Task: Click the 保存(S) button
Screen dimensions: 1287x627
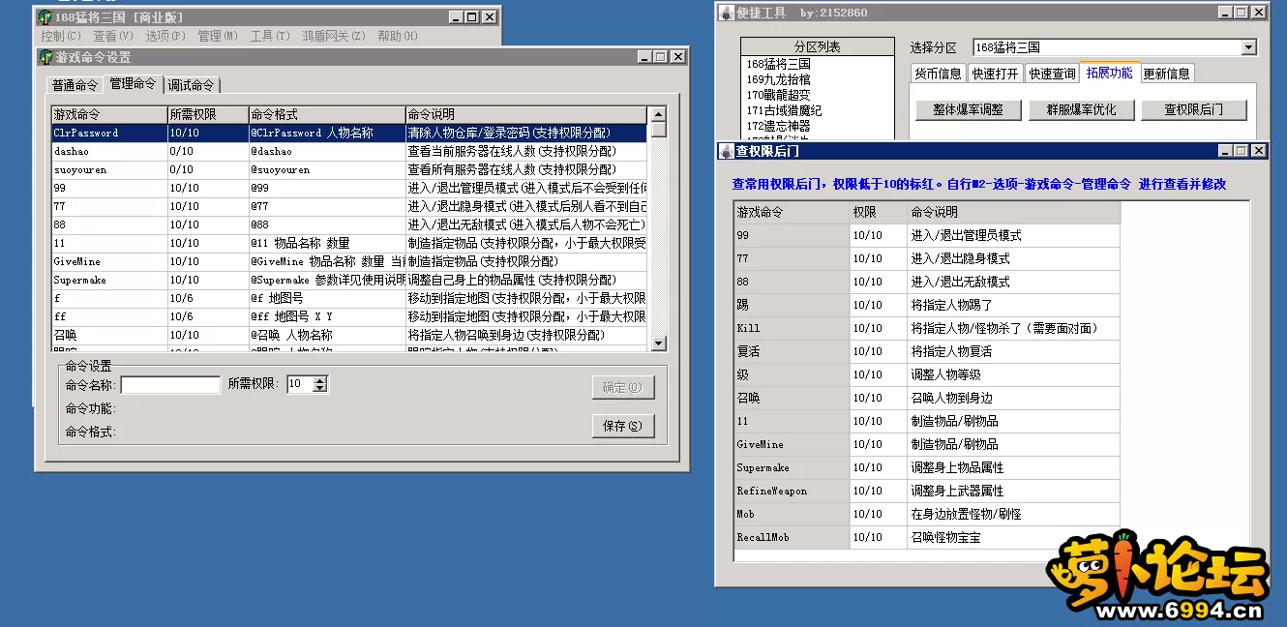Action: click(x=623, y=426)
